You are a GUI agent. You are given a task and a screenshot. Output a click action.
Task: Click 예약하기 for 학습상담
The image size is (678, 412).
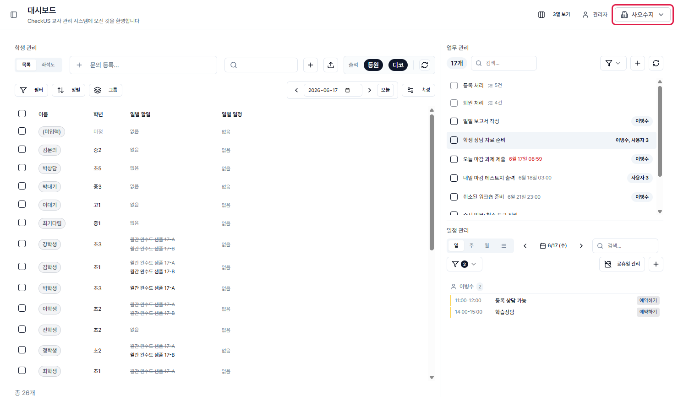(648, 312)
